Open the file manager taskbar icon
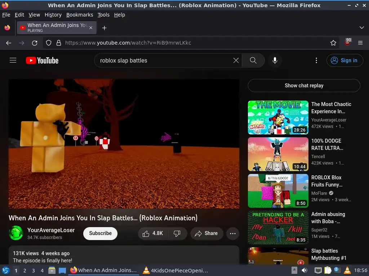Screen dimensions: 369x276 click(x=52, y=270)
